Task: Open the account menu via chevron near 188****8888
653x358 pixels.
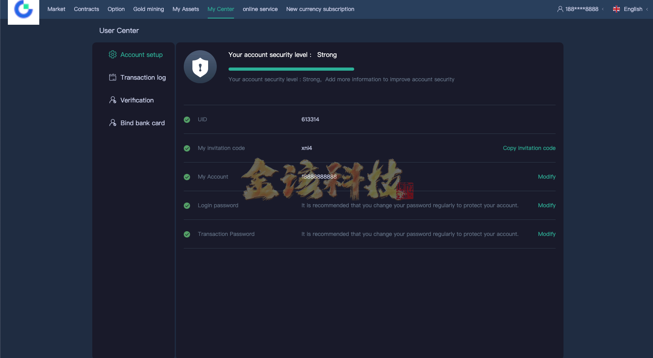Action: pyautogui.click(x=603, y=9)
